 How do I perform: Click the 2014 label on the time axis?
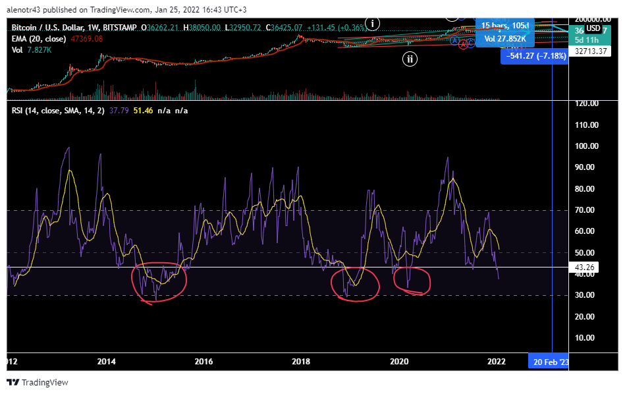coord(107,362)
